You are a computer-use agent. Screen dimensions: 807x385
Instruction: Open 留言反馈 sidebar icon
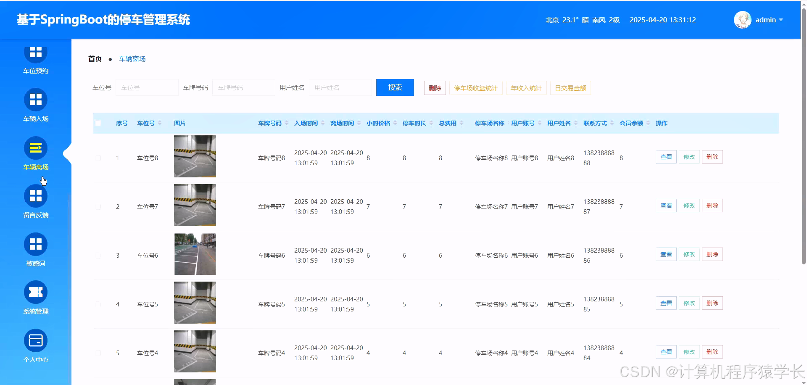(36, 196)
